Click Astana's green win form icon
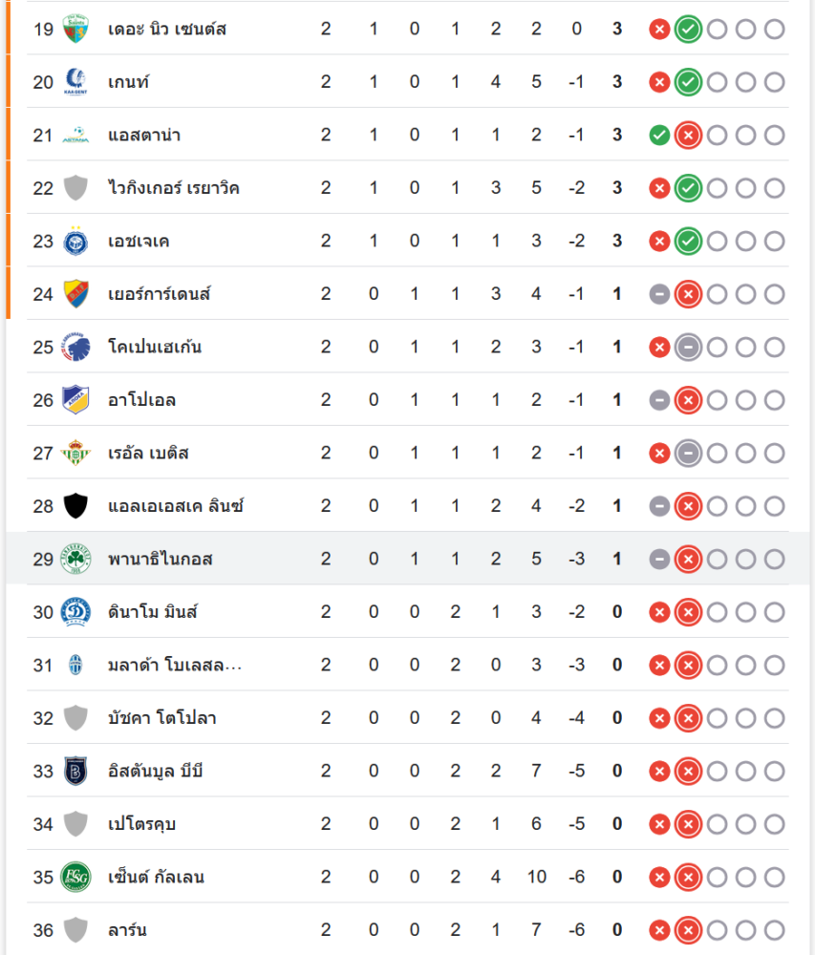 pyautogui.click(x=658, y=136)
